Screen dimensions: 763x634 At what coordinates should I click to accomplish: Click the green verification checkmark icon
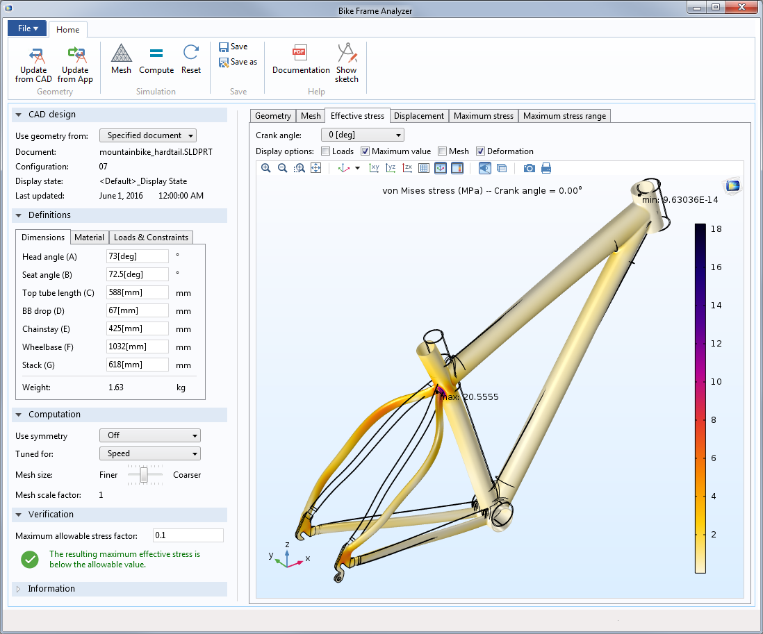click(30, 560)
